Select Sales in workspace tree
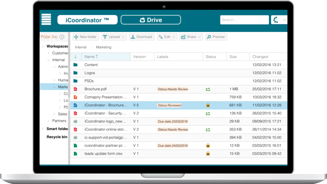This screenshot has height=184, width=327. pos(63,114)
